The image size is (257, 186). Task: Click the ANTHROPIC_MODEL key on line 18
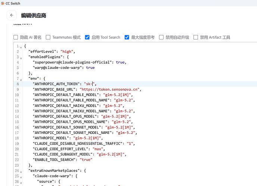51,138
